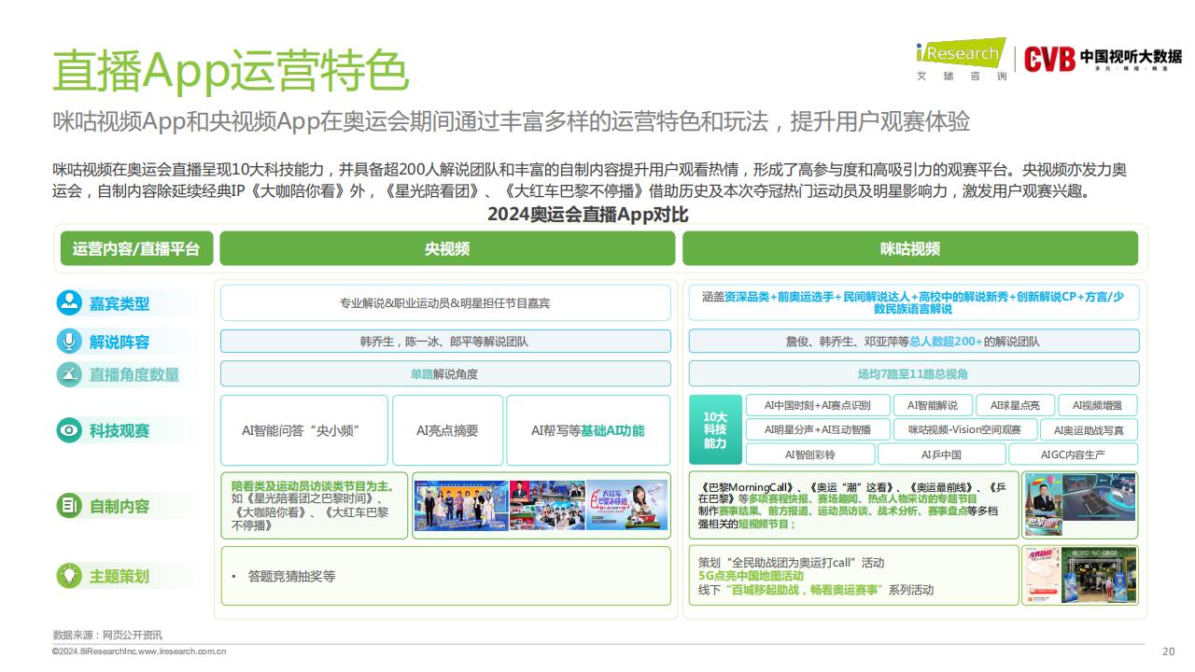Click the 直播App运营特色 slide title

click(x=230, y=69)
